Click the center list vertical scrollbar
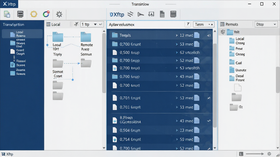 [x=215, y=85]
